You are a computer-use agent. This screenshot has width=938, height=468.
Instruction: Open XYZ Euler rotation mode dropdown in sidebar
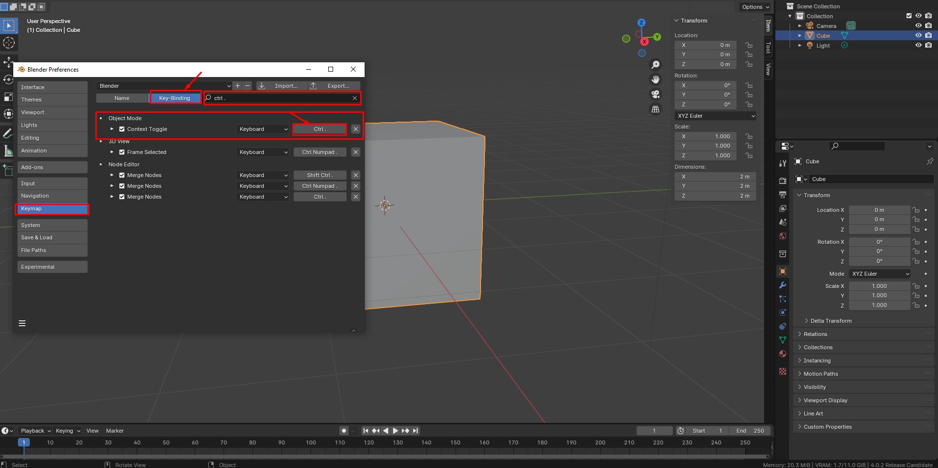tap(715, 116)
